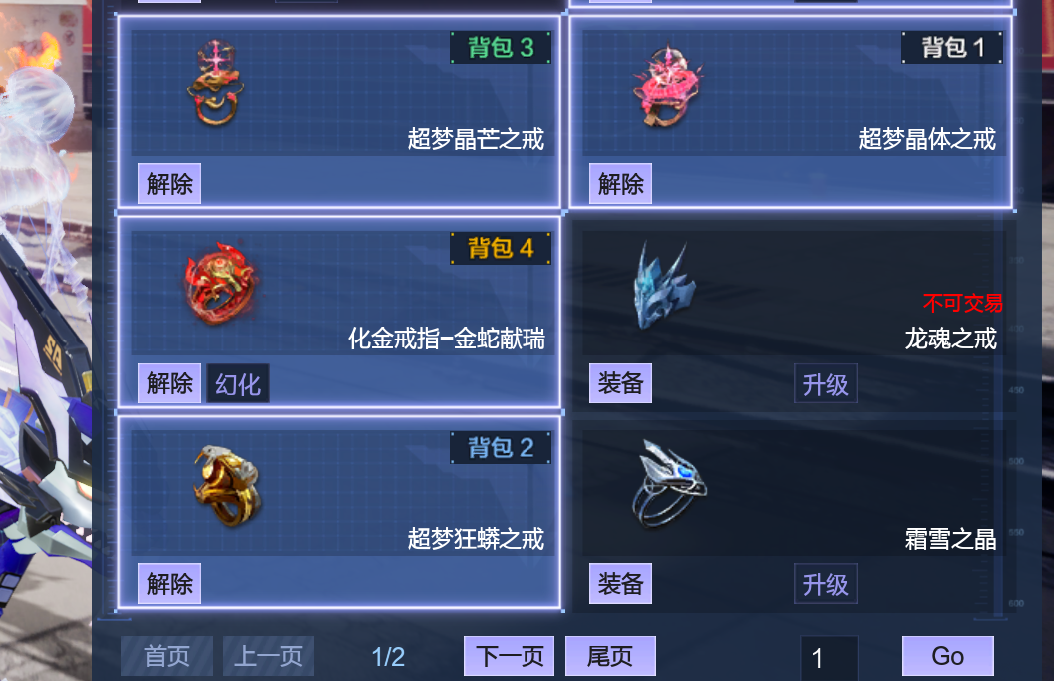Click 解除 under 超梦晶体之戒
1054x681 pixels.
[x=621, y=184]
